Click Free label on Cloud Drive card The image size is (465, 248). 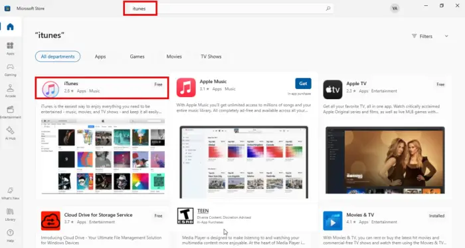[x=158, y=215]
